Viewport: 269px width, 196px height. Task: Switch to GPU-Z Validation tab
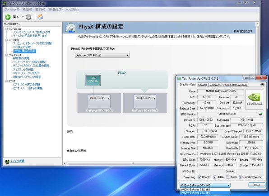point(215,85)
